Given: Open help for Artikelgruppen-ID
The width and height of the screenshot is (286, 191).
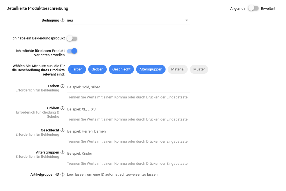Looking at the screenshot, I should (x=62, y=175).
